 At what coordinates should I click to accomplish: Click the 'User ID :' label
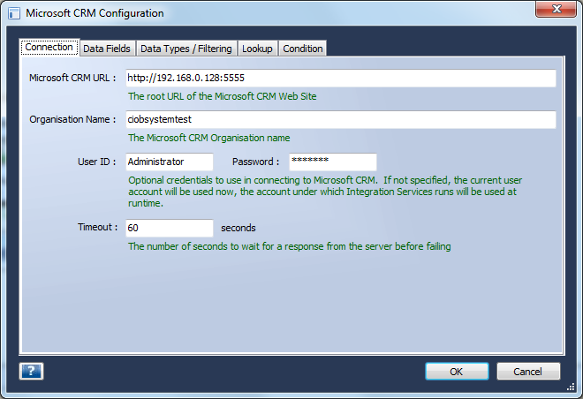click(96, 162)
